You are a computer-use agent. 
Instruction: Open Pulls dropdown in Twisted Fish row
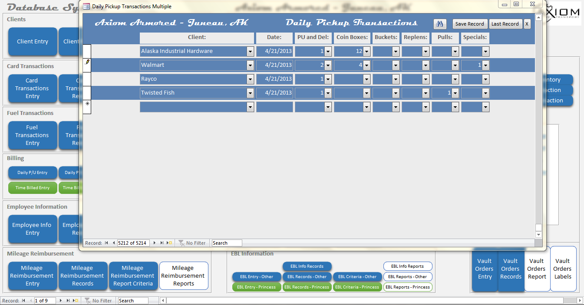click(x=455, y=93)
